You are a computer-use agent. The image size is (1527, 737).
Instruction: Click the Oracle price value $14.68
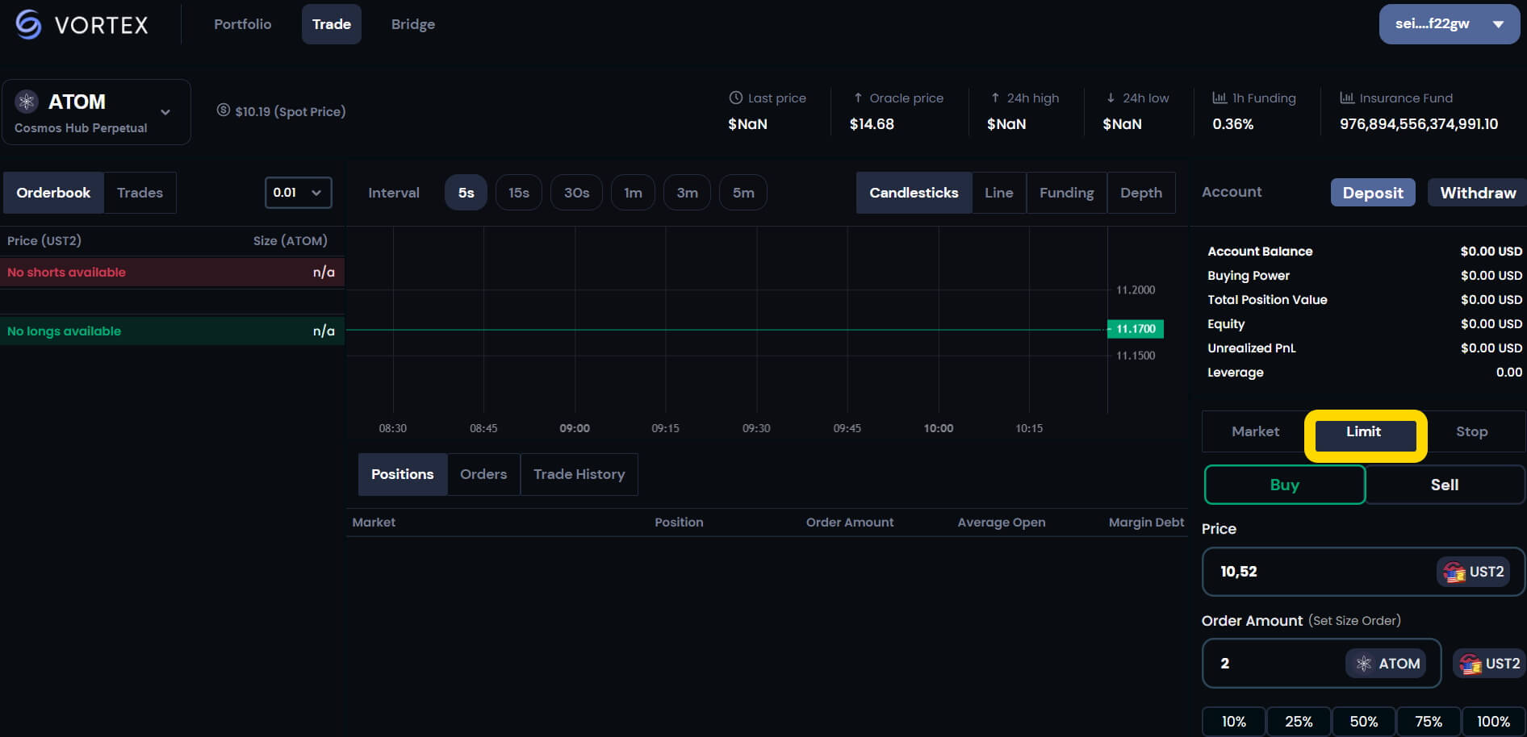872,124
